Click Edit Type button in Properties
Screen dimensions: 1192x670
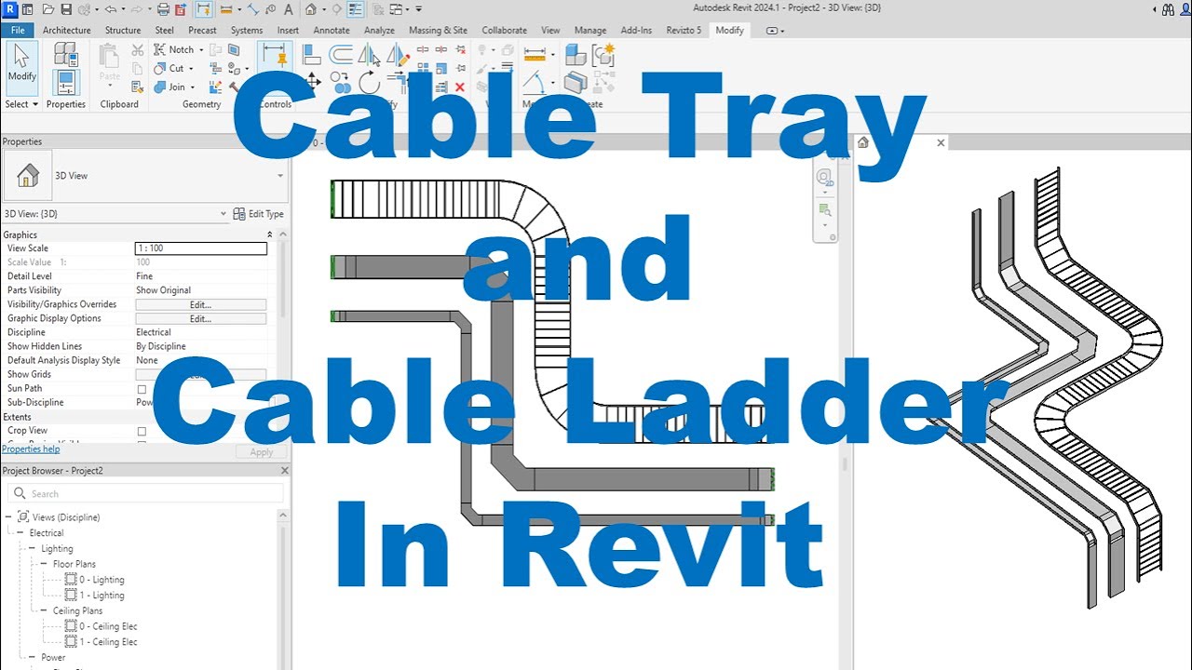[259, 214]
